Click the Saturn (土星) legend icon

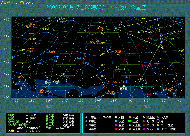click(x=130, y=121)
